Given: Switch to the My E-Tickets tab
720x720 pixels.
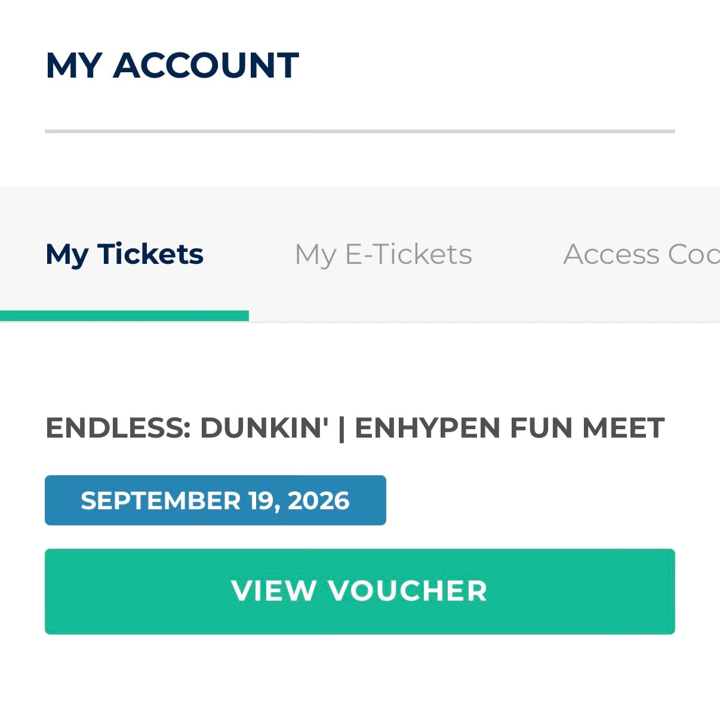Looking at the screenshot, I should [383, 254].
